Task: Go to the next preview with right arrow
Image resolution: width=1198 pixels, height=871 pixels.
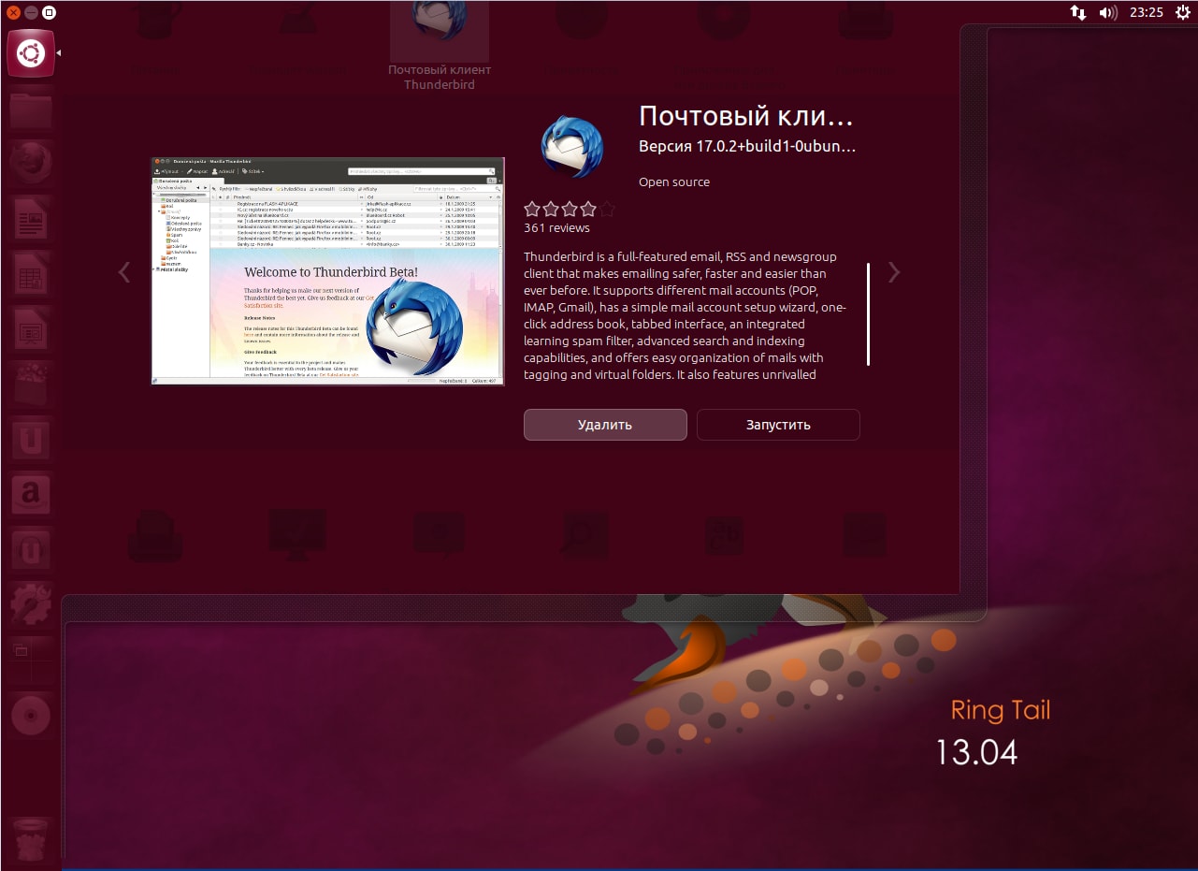Action: point(894,272)
